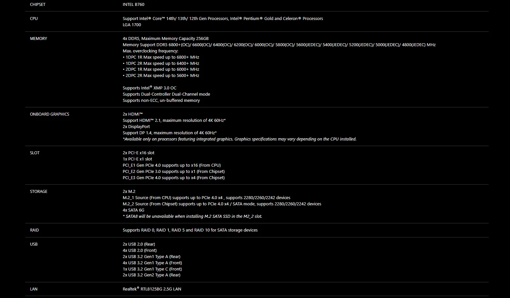Click the M.2_1 Source From CPU line

[206, 198]
